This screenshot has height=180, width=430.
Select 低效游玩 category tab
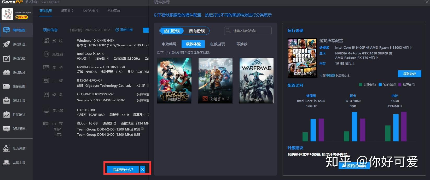coord(218,44)
